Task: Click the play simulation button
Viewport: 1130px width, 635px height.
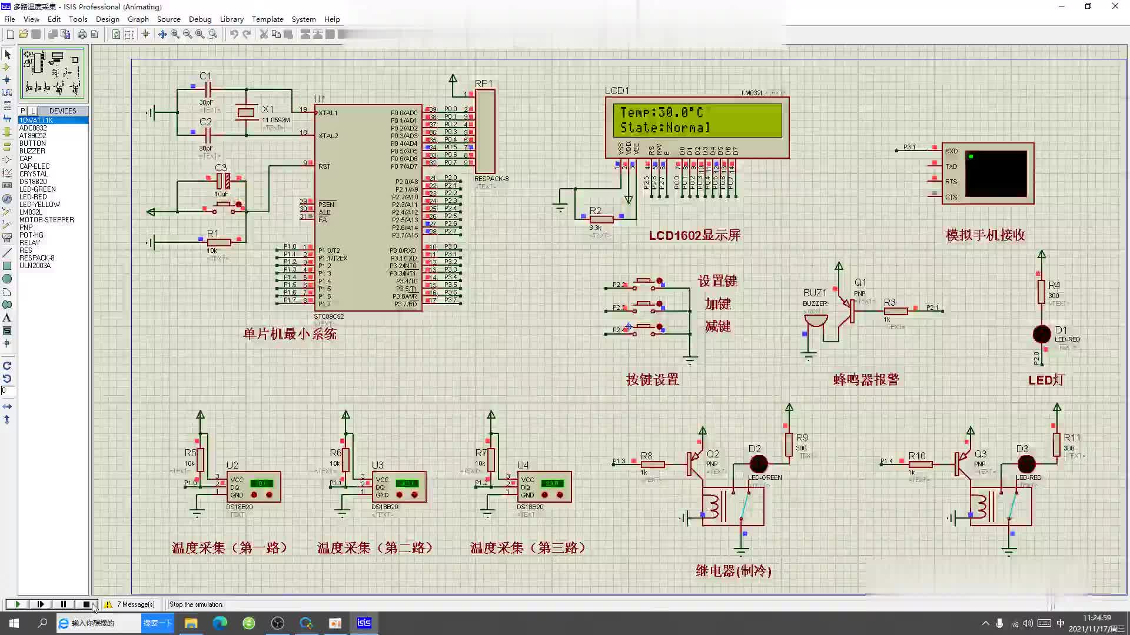Action: 15,604
